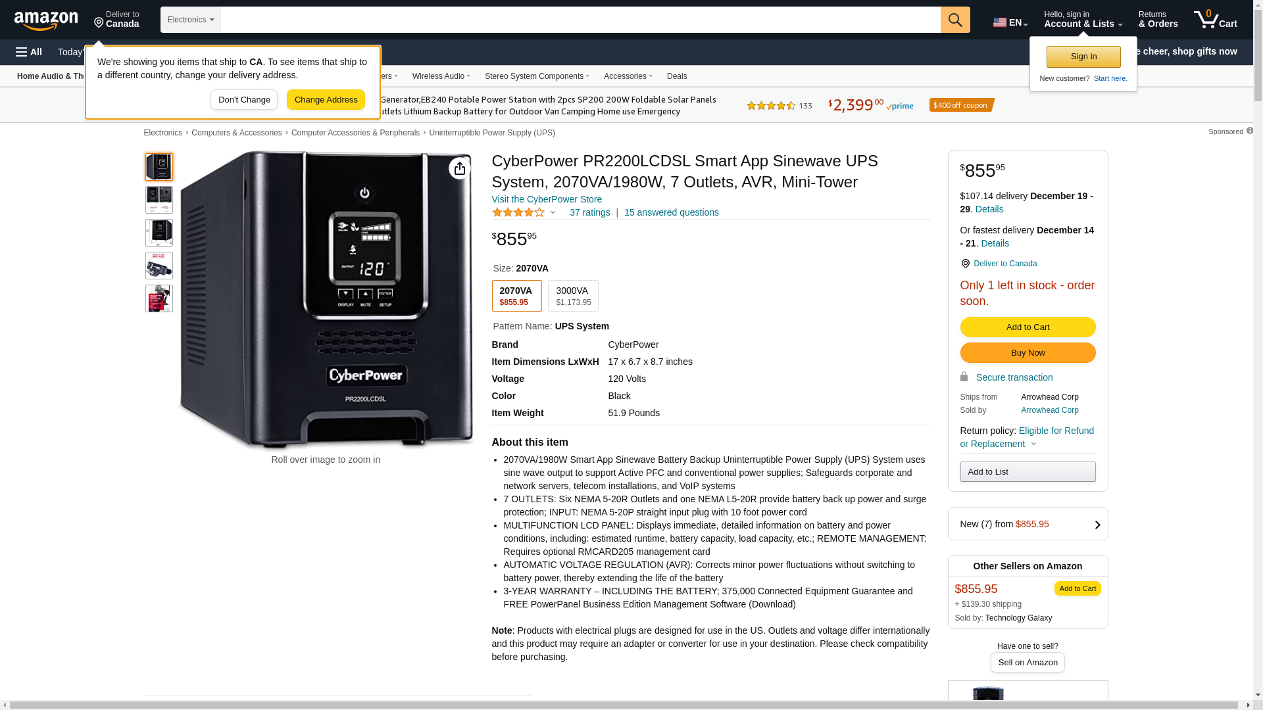
Task: Click the Amazon logo
Action: pos(46,21)
